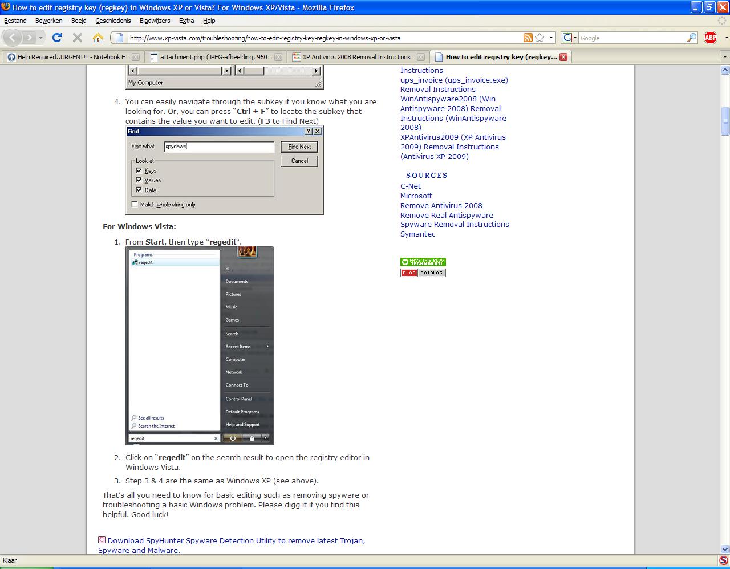The image size is (730, 569).
Task: Click the search magnifier icon
Action: tap(692, 38)
